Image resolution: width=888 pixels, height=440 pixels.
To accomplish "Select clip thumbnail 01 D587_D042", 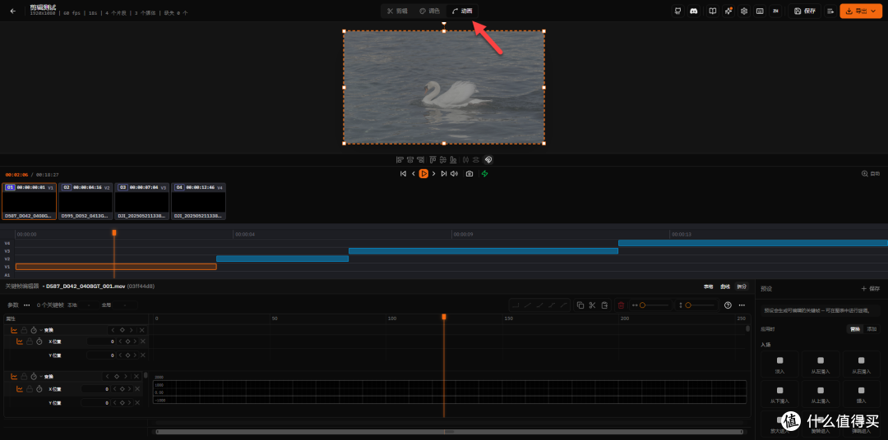I will point(29,201).
